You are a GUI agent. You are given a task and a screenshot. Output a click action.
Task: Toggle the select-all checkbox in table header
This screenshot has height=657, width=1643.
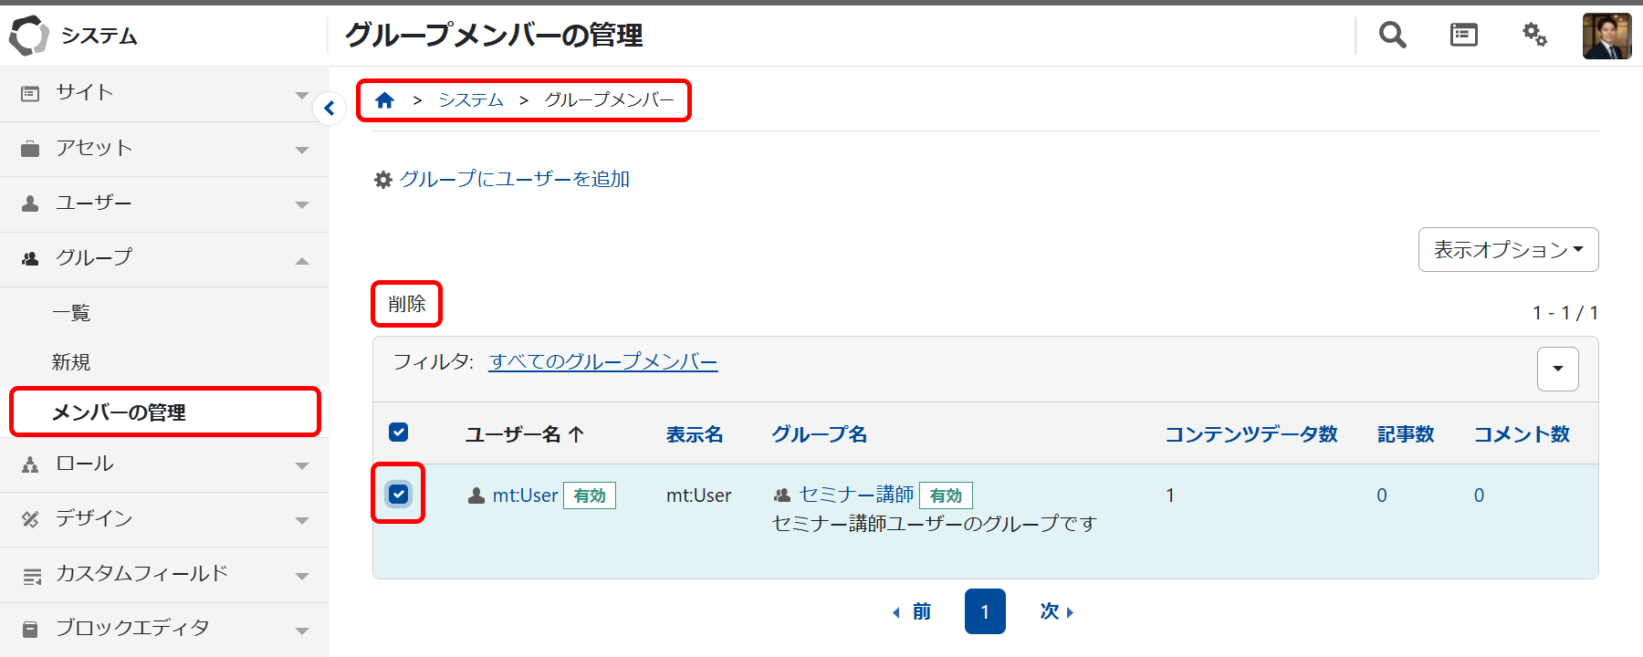pos(399,433)
